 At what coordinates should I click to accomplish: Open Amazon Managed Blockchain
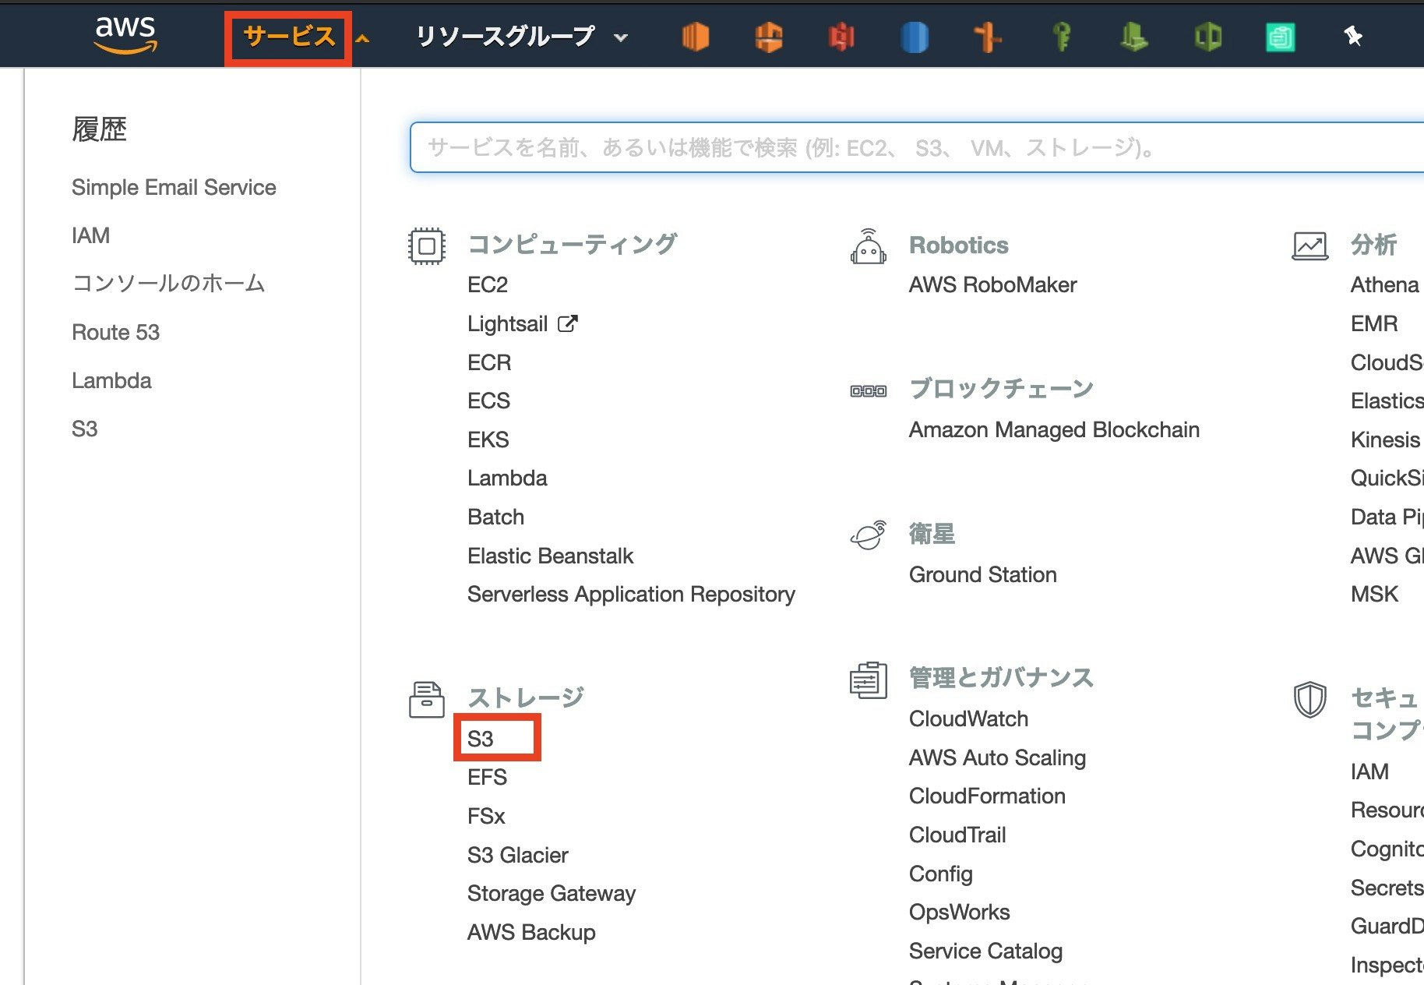(1054, 429)
